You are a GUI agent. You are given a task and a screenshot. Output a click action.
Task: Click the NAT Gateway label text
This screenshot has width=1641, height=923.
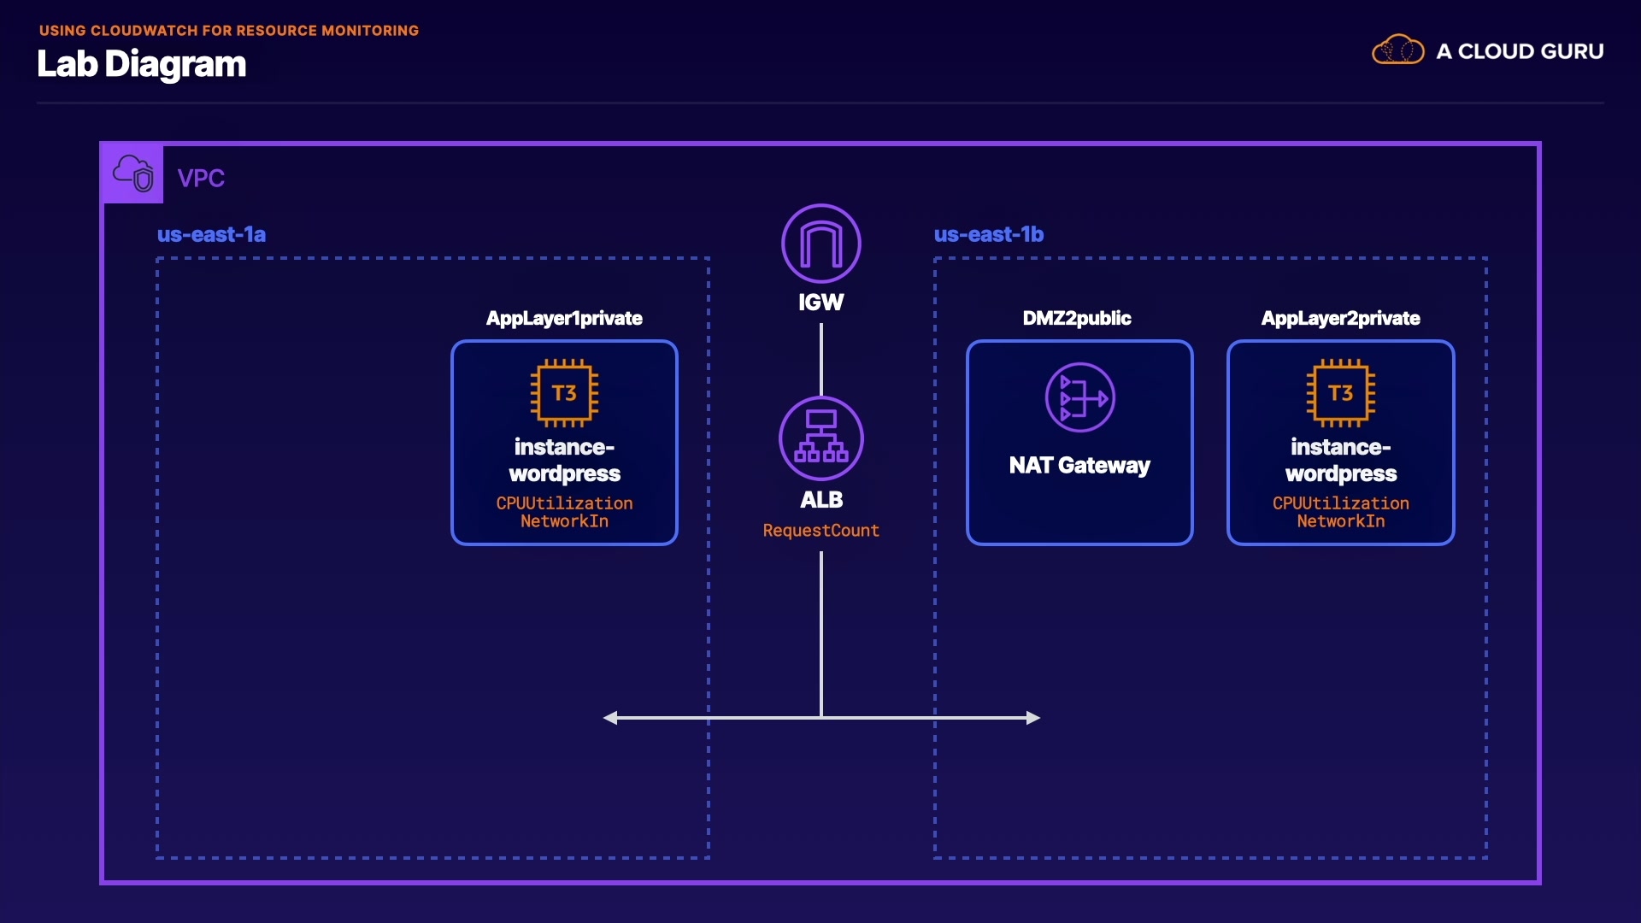pos(1079,465)
